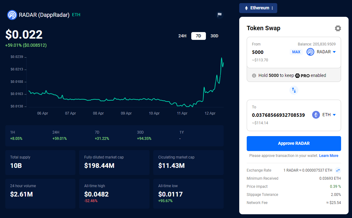The image size is (352, 218).
Task: Click the +95.67% all-time low change
Action: pyautogui.click(x=165, y=201)
